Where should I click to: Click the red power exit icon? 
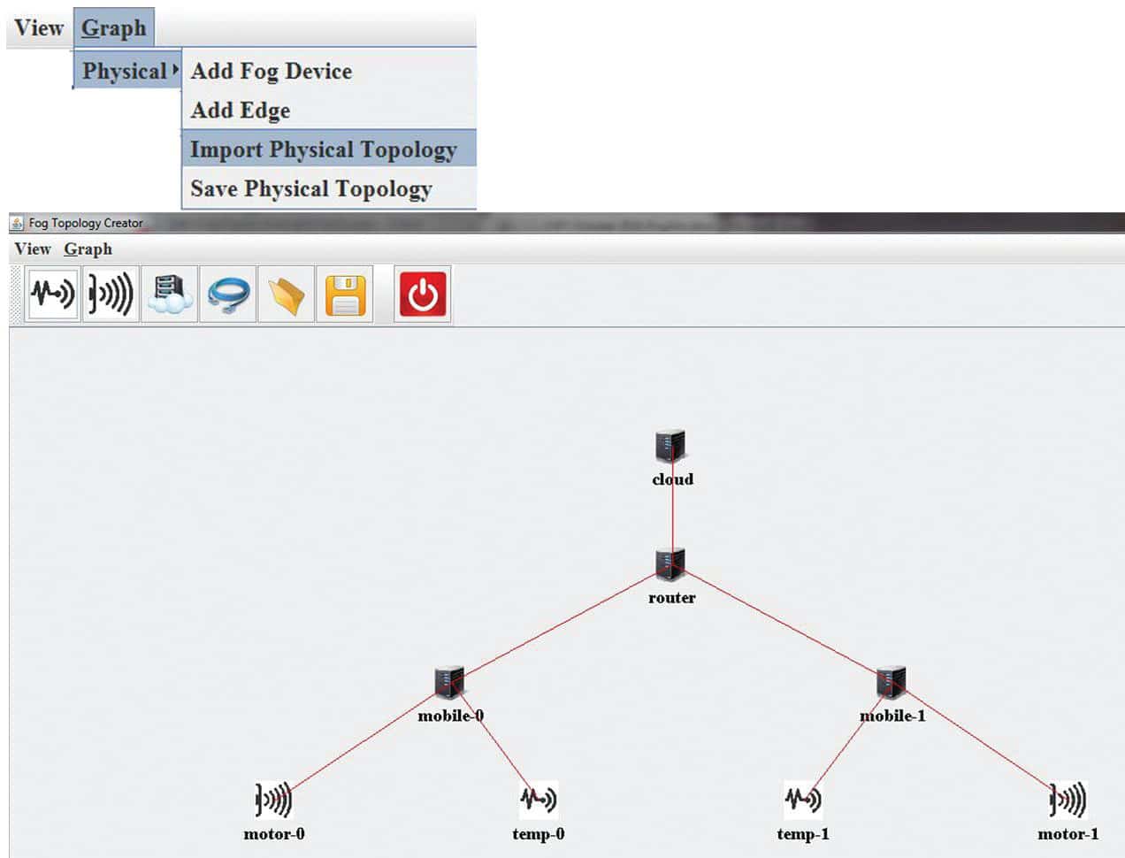[424, 294]
